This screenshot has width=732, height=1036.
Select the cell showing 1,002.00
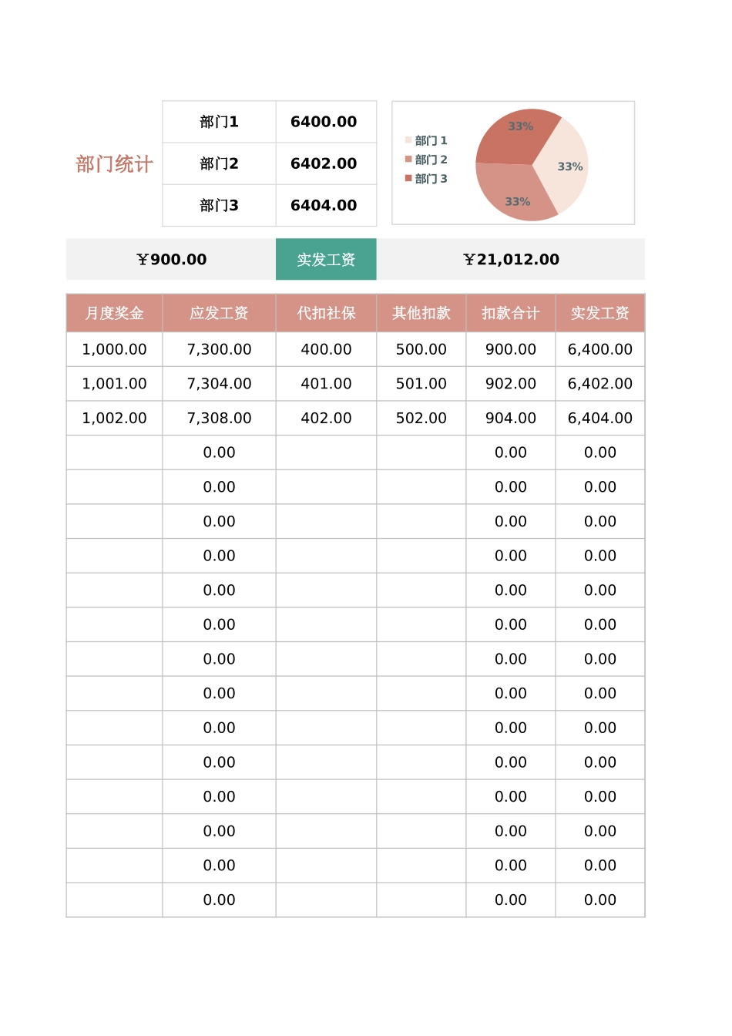click(x=114, y=419)
